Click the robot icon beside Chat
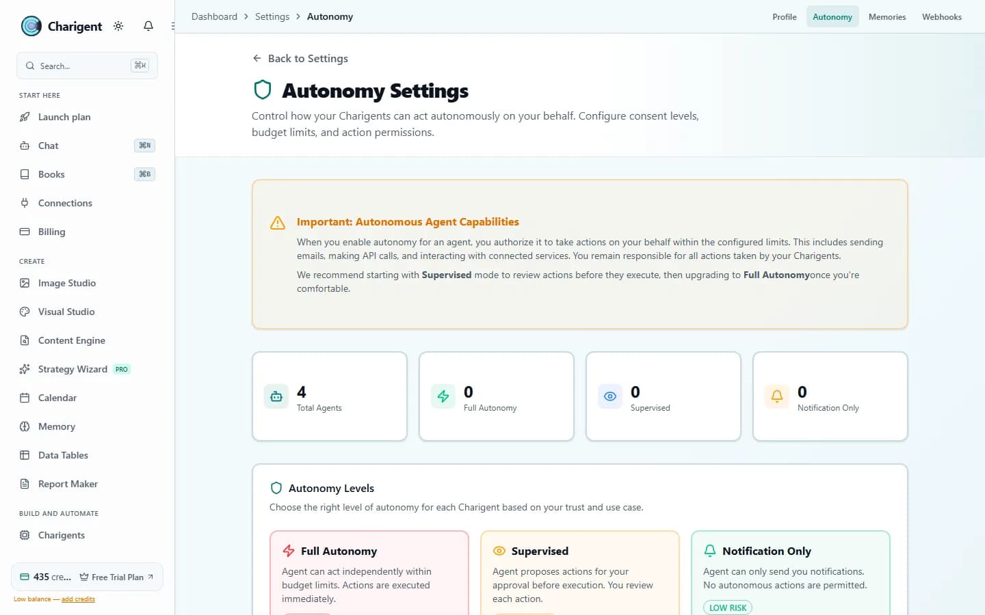Viewport: 985px width, 615px height. [x=25, y=146]
